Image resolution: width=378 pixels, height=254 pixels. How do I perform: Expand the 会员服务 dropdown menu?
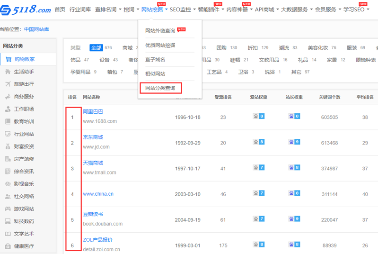coord(328,9)
